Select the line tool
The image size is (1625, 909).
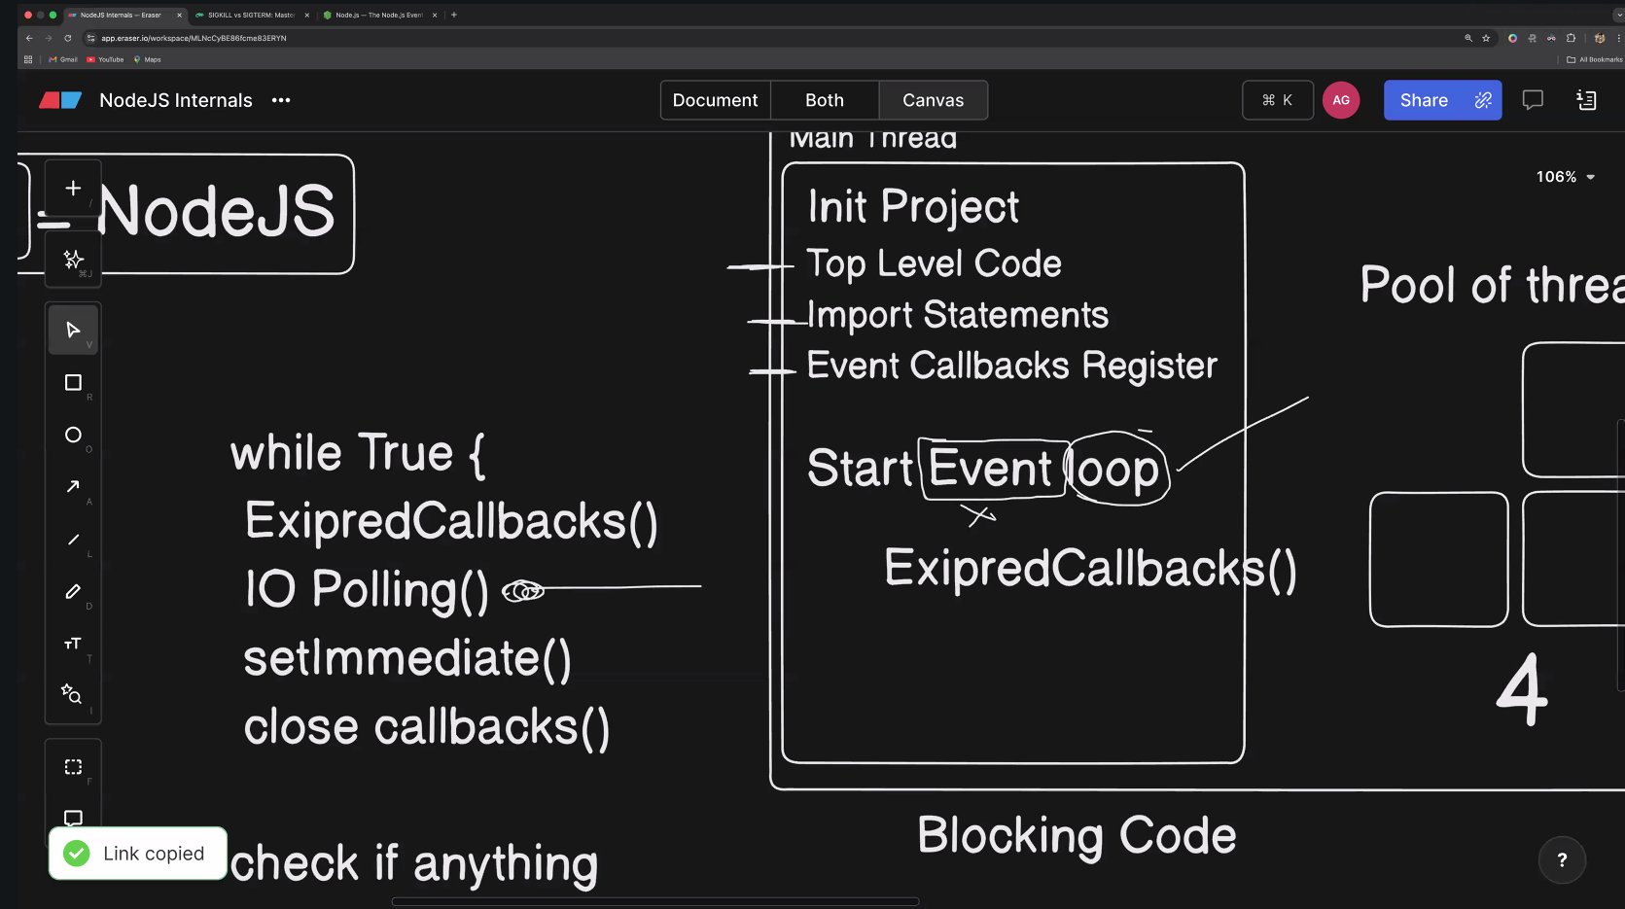(73, 540)
